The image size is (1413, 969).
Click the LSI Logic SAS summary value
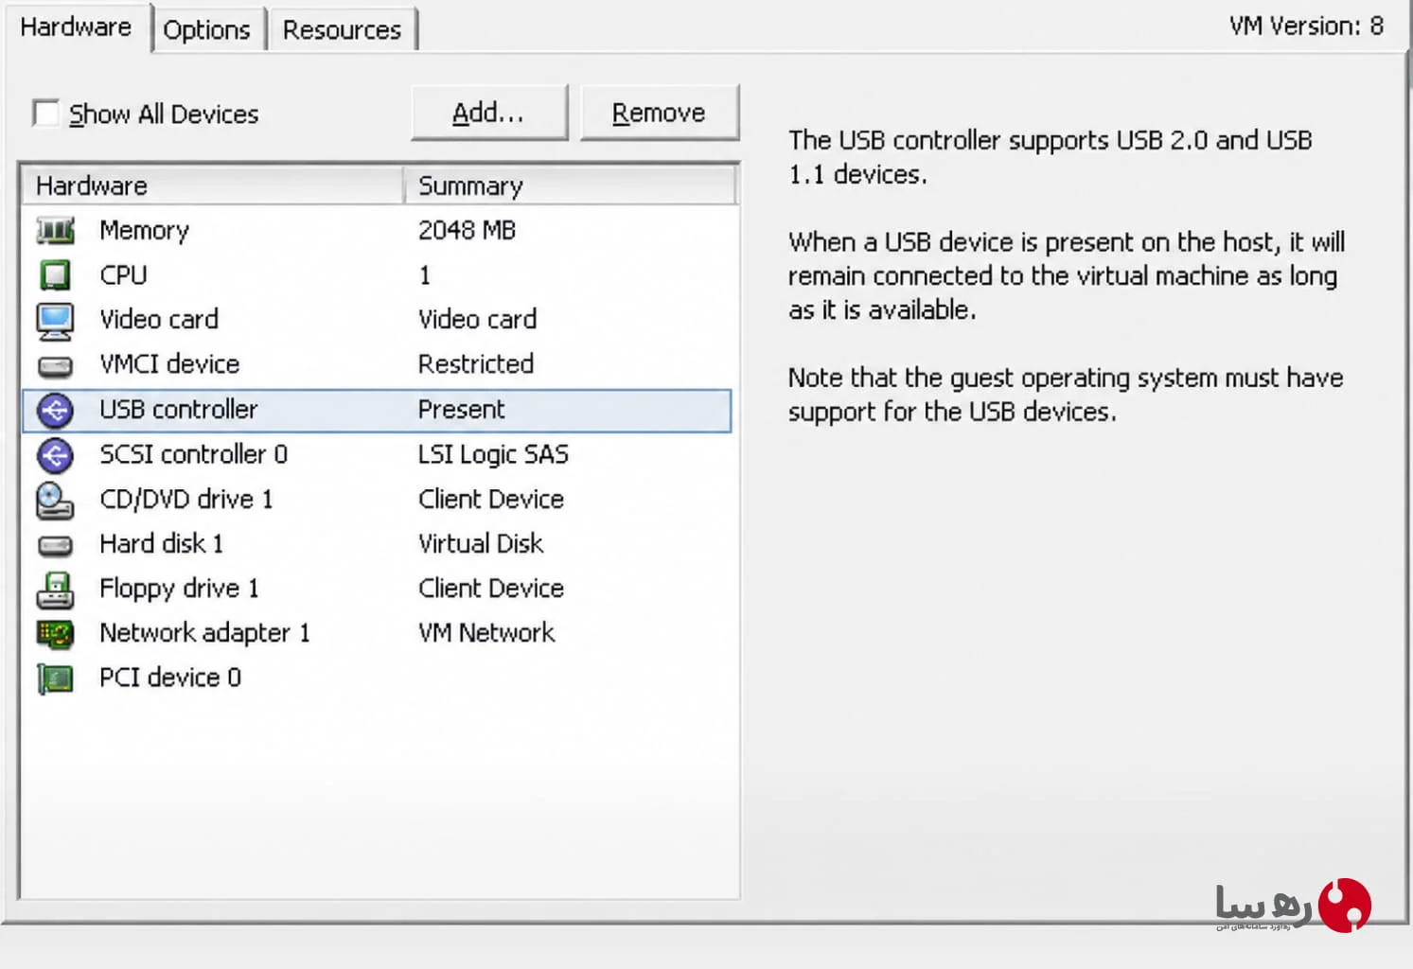pyautogui.click(x=493, y=454)
